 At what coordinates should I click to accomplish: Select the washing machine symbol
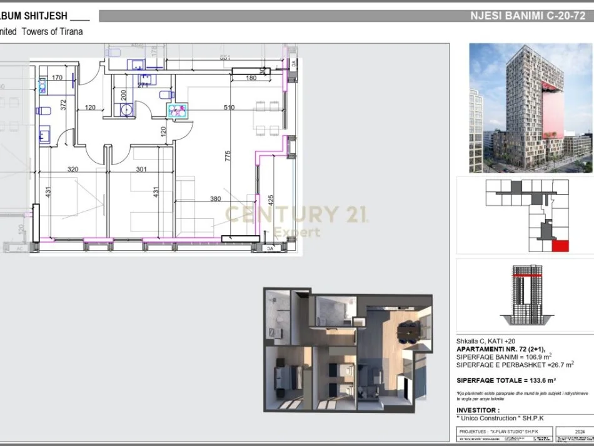[x=126, y=109]
